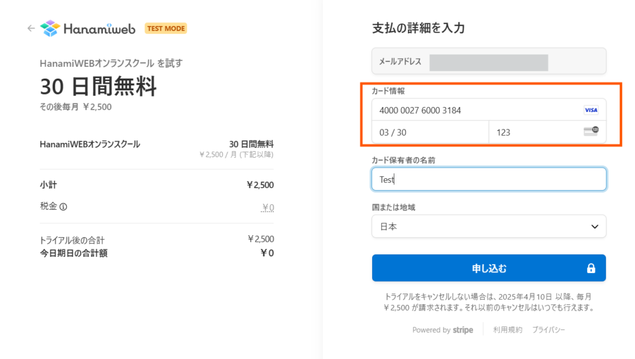Click the ¥0 tax amount
Image resolution: width=635 pixels, height=359 pixels.
268,207
